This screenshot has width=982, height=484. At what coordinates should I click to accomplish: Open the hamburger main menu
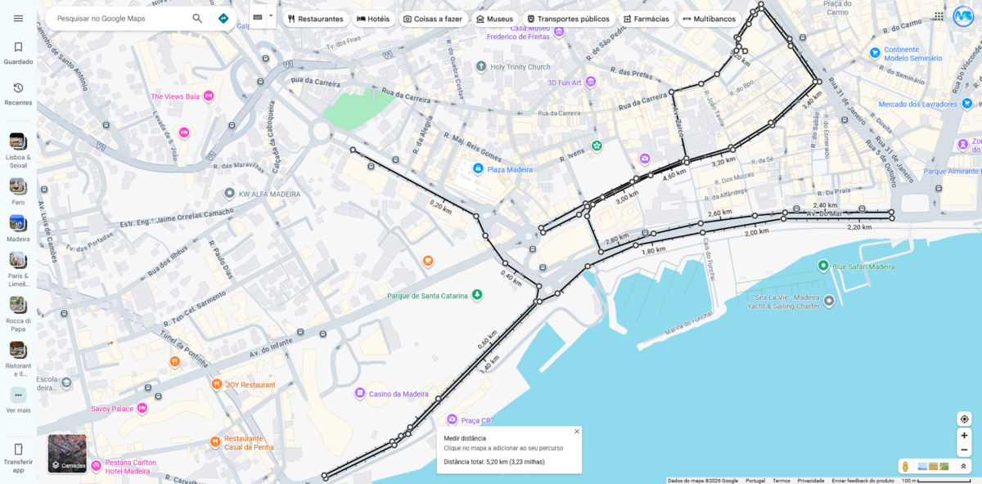pyautogui.click(x=18, y=18)
